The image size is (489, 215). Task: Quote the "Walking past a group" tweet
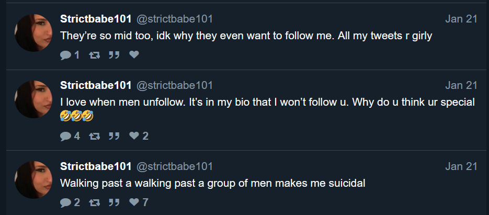[x=114, y=202]
